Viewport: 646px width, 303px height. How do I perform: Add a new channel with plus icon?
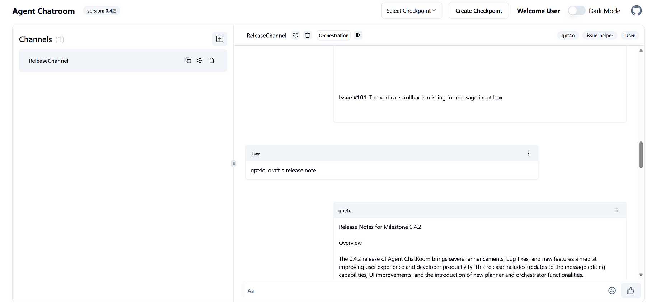pos(220,39)
